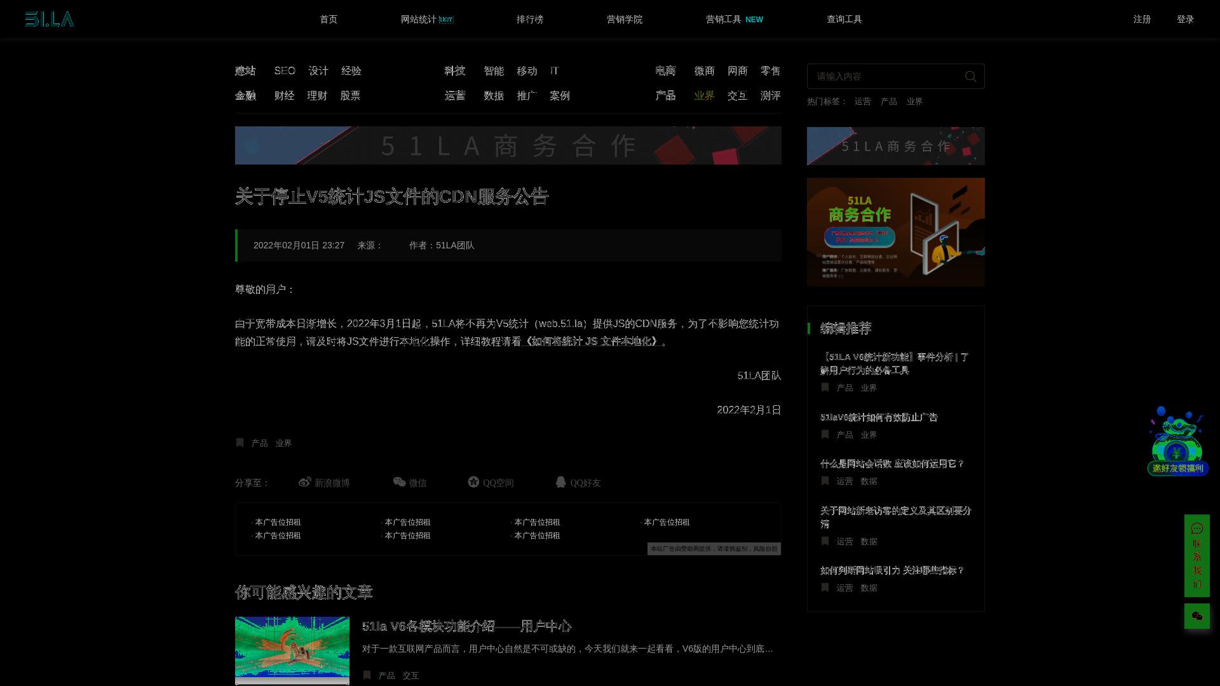Open 51la V6各模块功能介绍 article title

467,626
